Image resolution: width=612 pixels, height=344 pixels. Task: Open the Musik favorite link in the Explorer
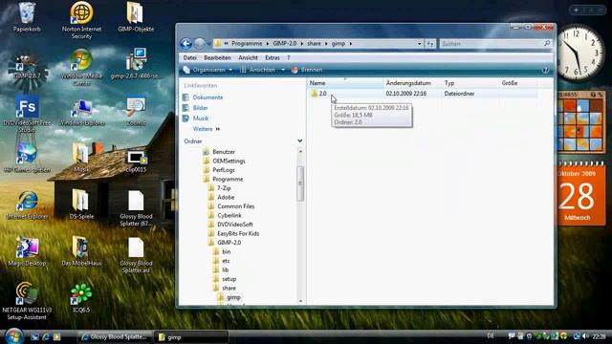(x=201, y=118)
